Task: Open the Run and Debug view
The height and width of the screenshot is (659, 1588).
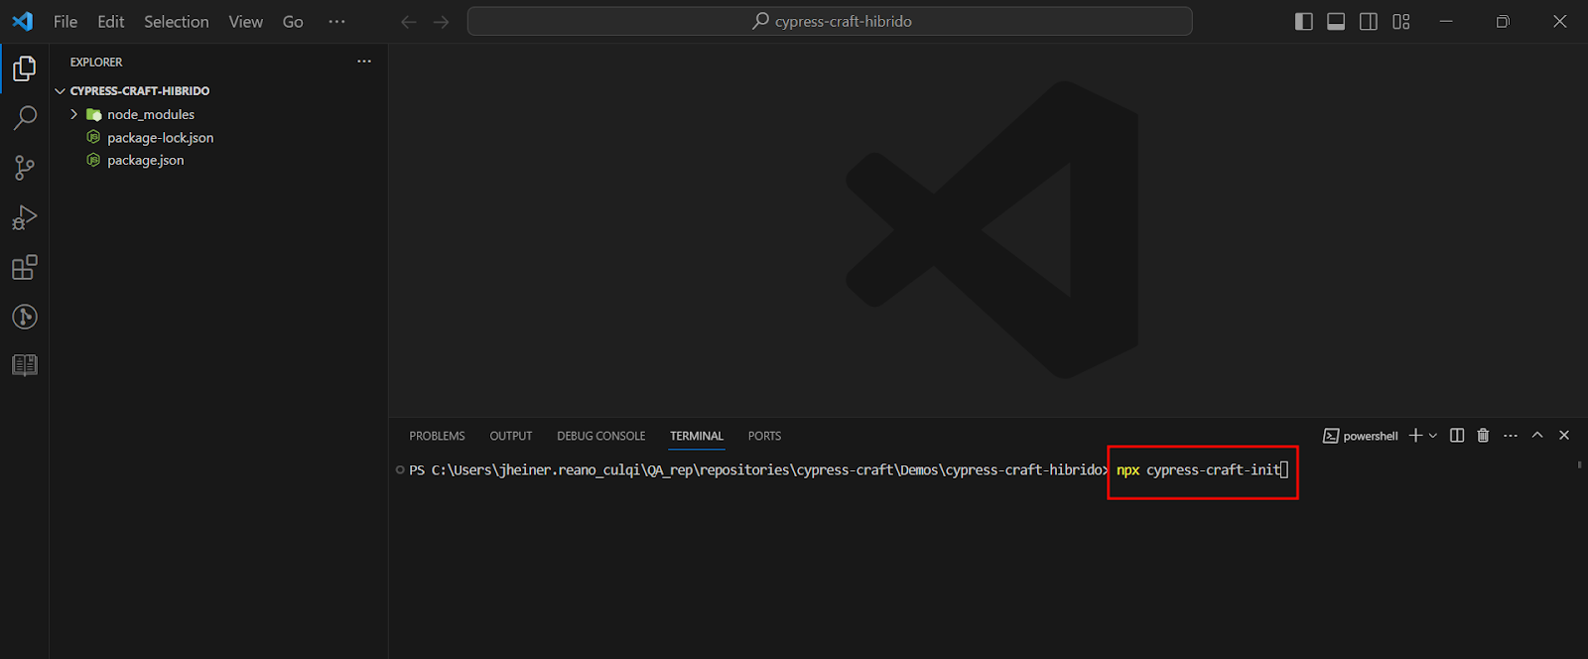Action: pyautogui.click(x=25, y=217)
